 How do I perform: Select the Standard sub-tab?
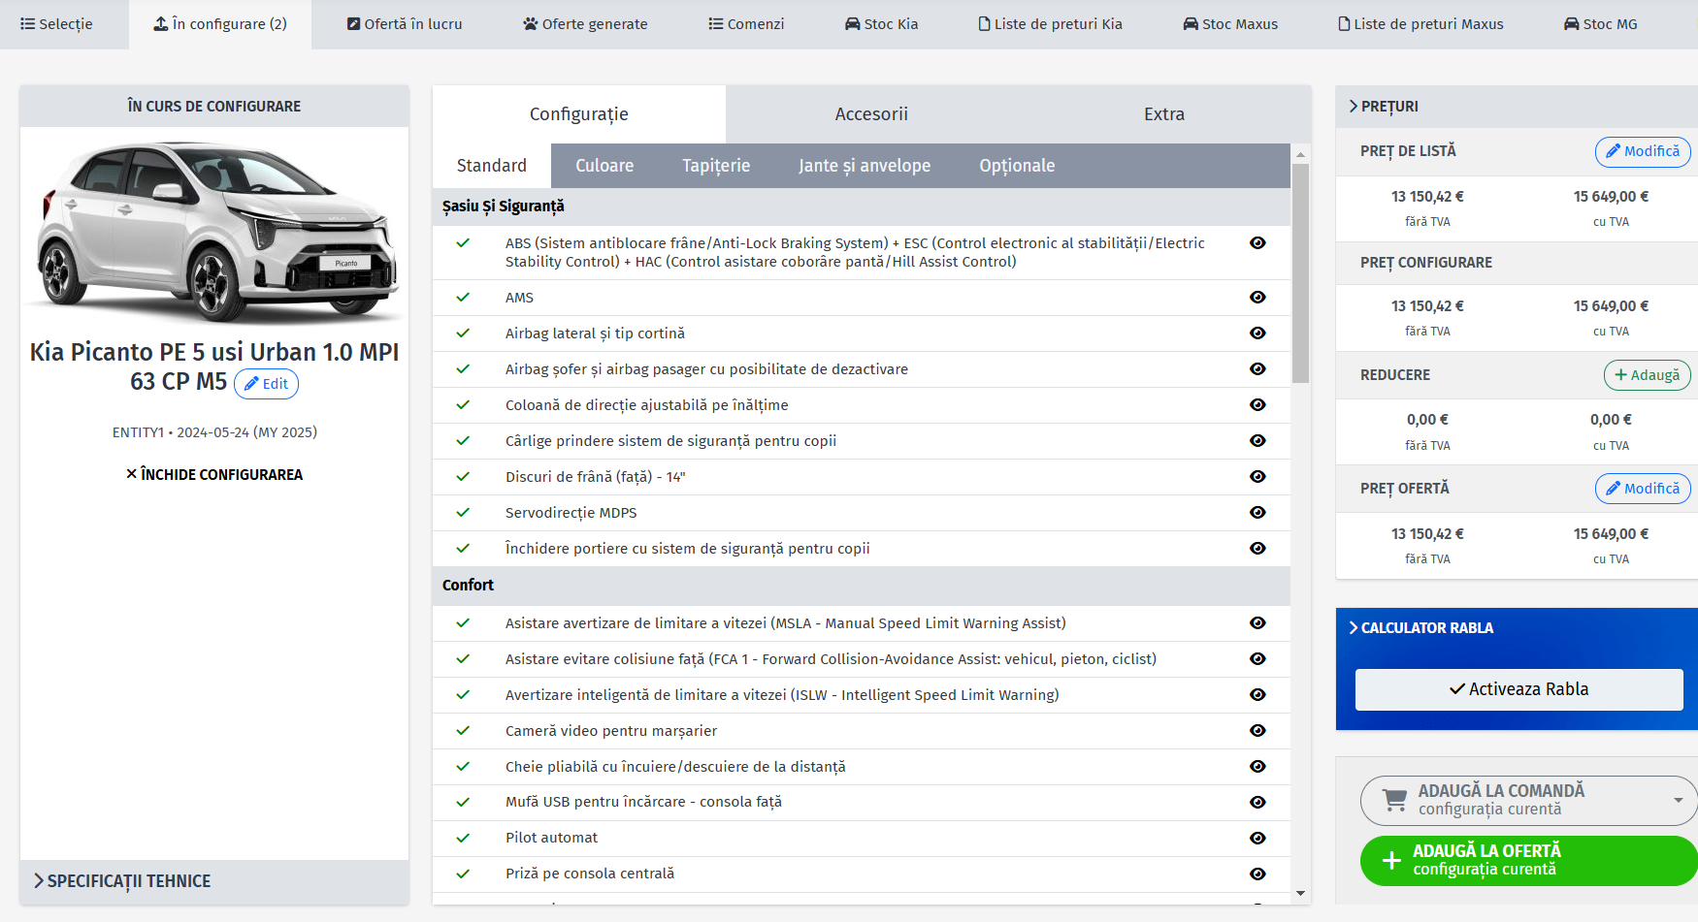[x=492, y=166]
